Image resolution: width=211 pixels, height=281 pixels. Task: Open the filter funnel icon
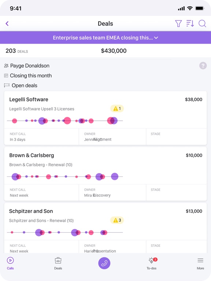click(178, 23)
